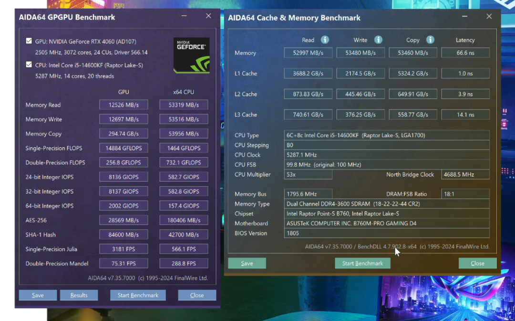Screen dimensions: 515x321
Task: Click the Memory Read 52997 MB/s field
Action: coord(308,53)
